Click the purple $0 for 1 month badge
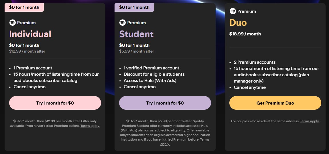The width and height of the screenshot is (329, 154). coord(134,7)
